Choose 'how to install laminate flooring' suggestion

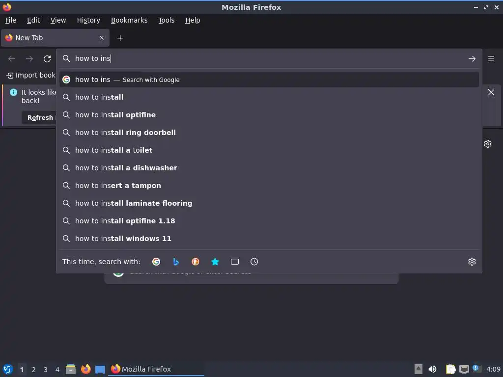coord(269,203)
